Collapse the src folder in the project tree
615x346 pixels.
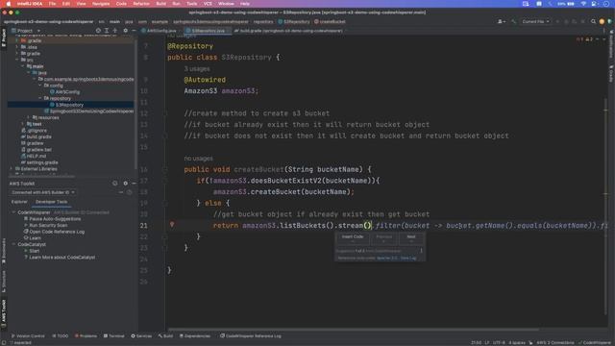[17, 60]
